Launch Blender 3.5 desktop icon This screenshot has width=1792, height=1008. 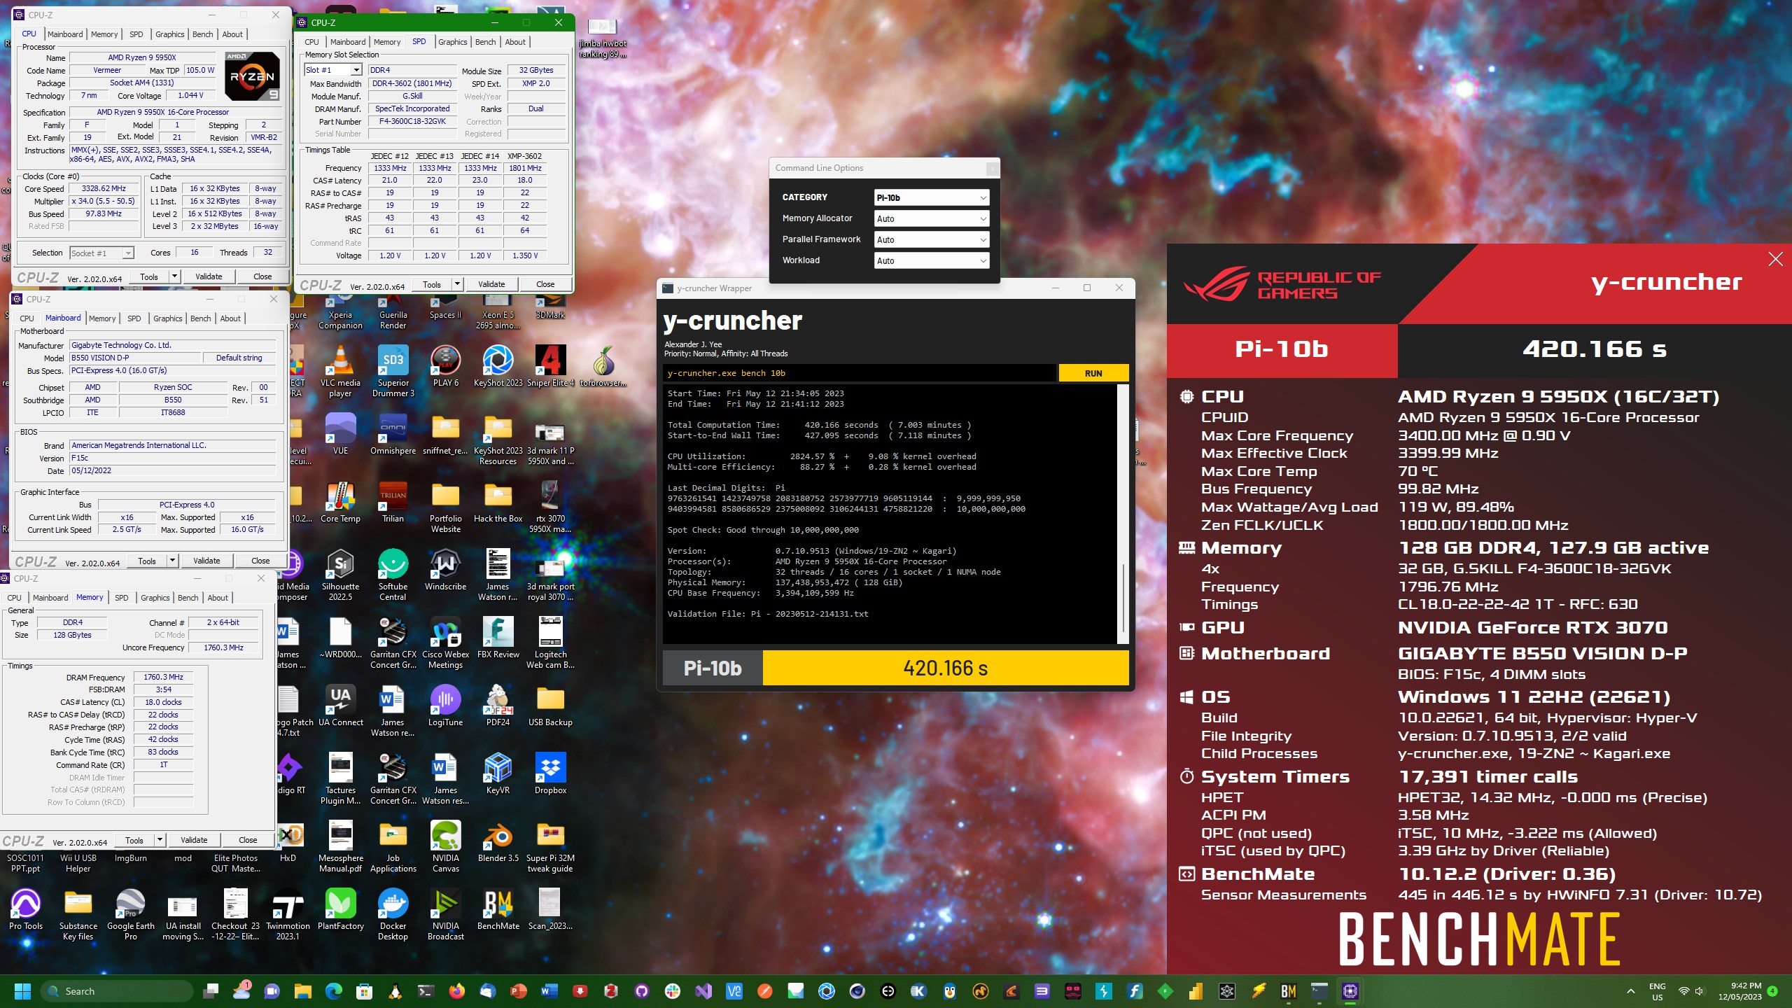click(498, 841)
